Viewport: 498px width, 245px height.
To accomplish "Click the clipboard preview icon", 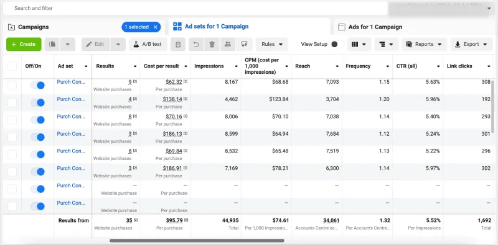I will coord(178,44).
